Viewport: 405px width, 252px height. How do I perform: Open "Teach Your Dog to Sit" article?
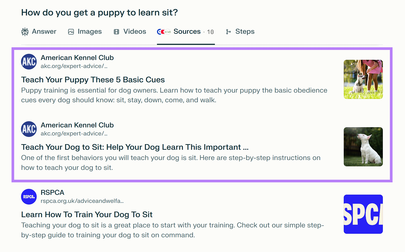tap(135, 147)
